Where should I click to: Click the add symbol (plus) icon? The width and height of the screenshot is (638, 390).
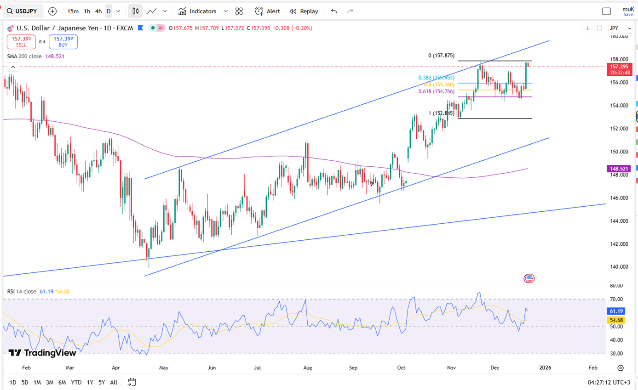tap(52, 11)
